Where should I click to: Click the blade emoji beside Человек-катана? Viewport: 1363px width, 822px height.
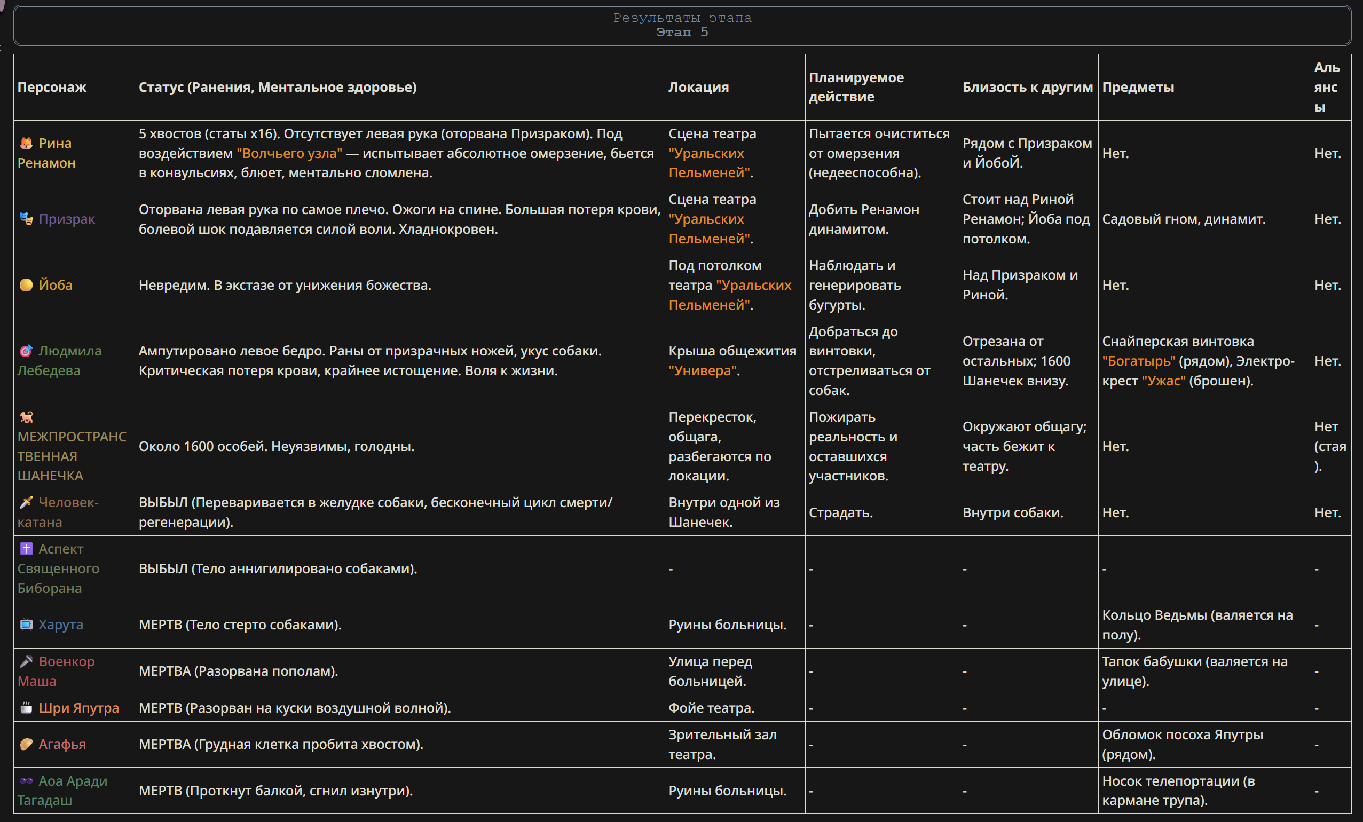coord(26,502)
